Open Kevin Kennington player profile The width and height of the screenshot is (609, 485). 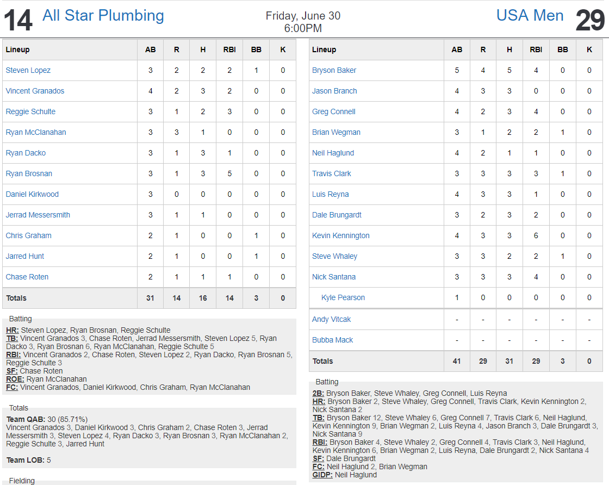[x=340, y=235]
